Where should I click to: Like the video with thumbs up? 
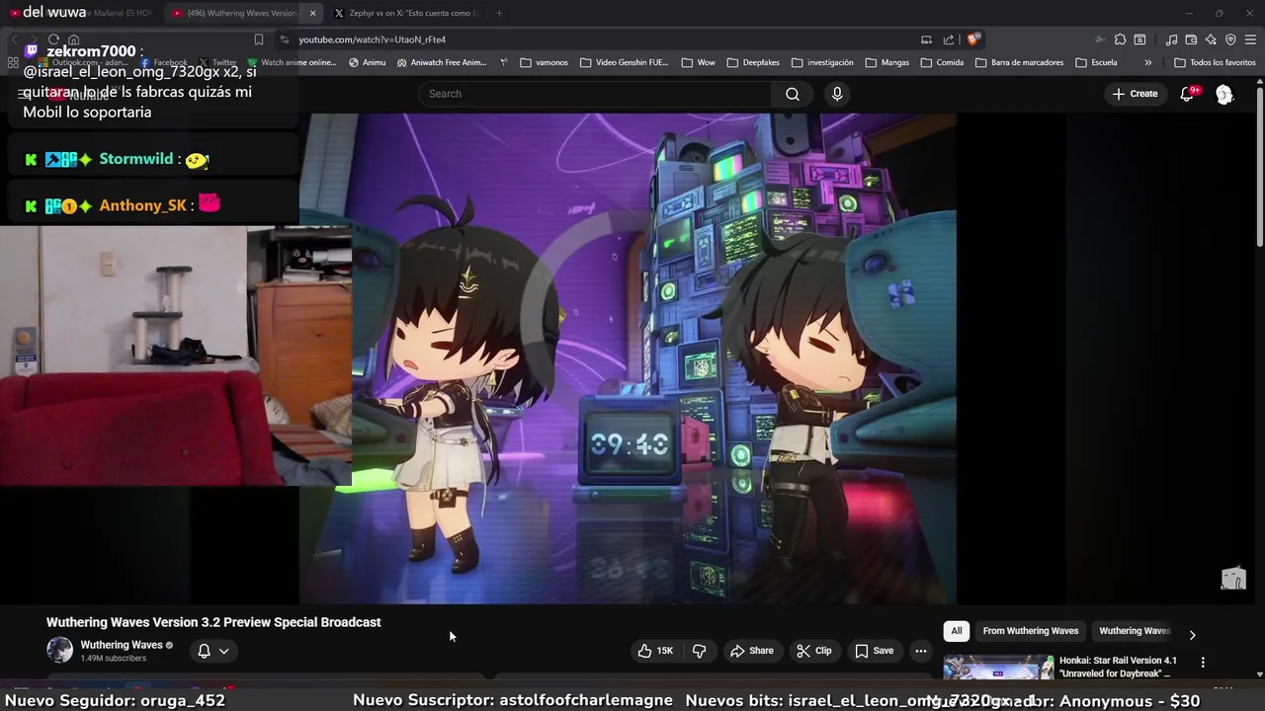pyautogui.click(x=656, y=651)
